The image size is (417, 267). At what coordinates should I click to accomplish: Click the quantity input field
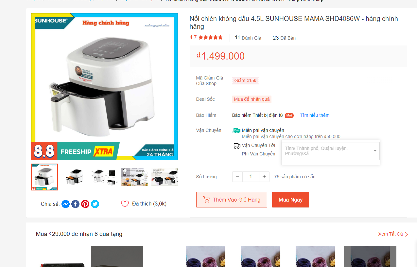[251, 177]
